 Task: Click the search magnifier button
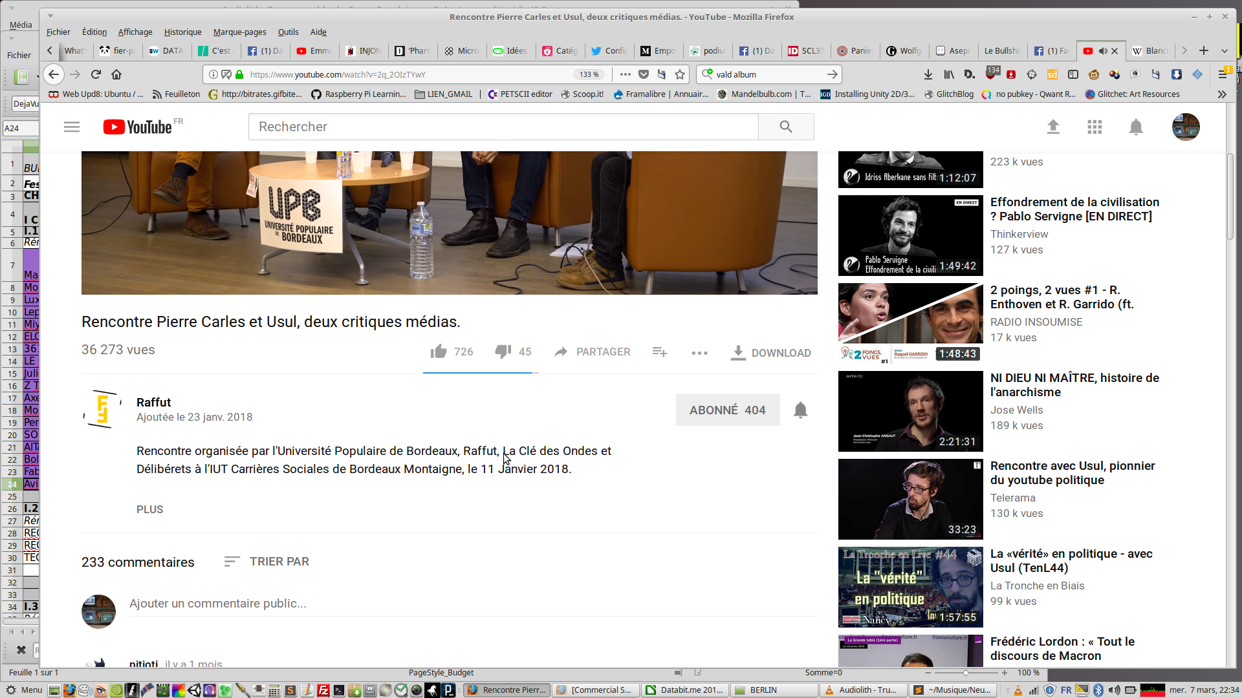(786, 127)
